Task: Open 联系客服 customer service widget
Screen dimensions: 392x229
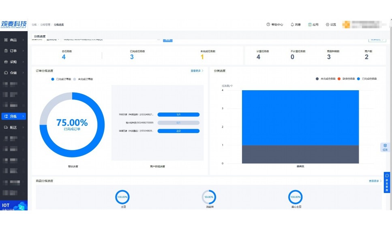Action: 387,182
